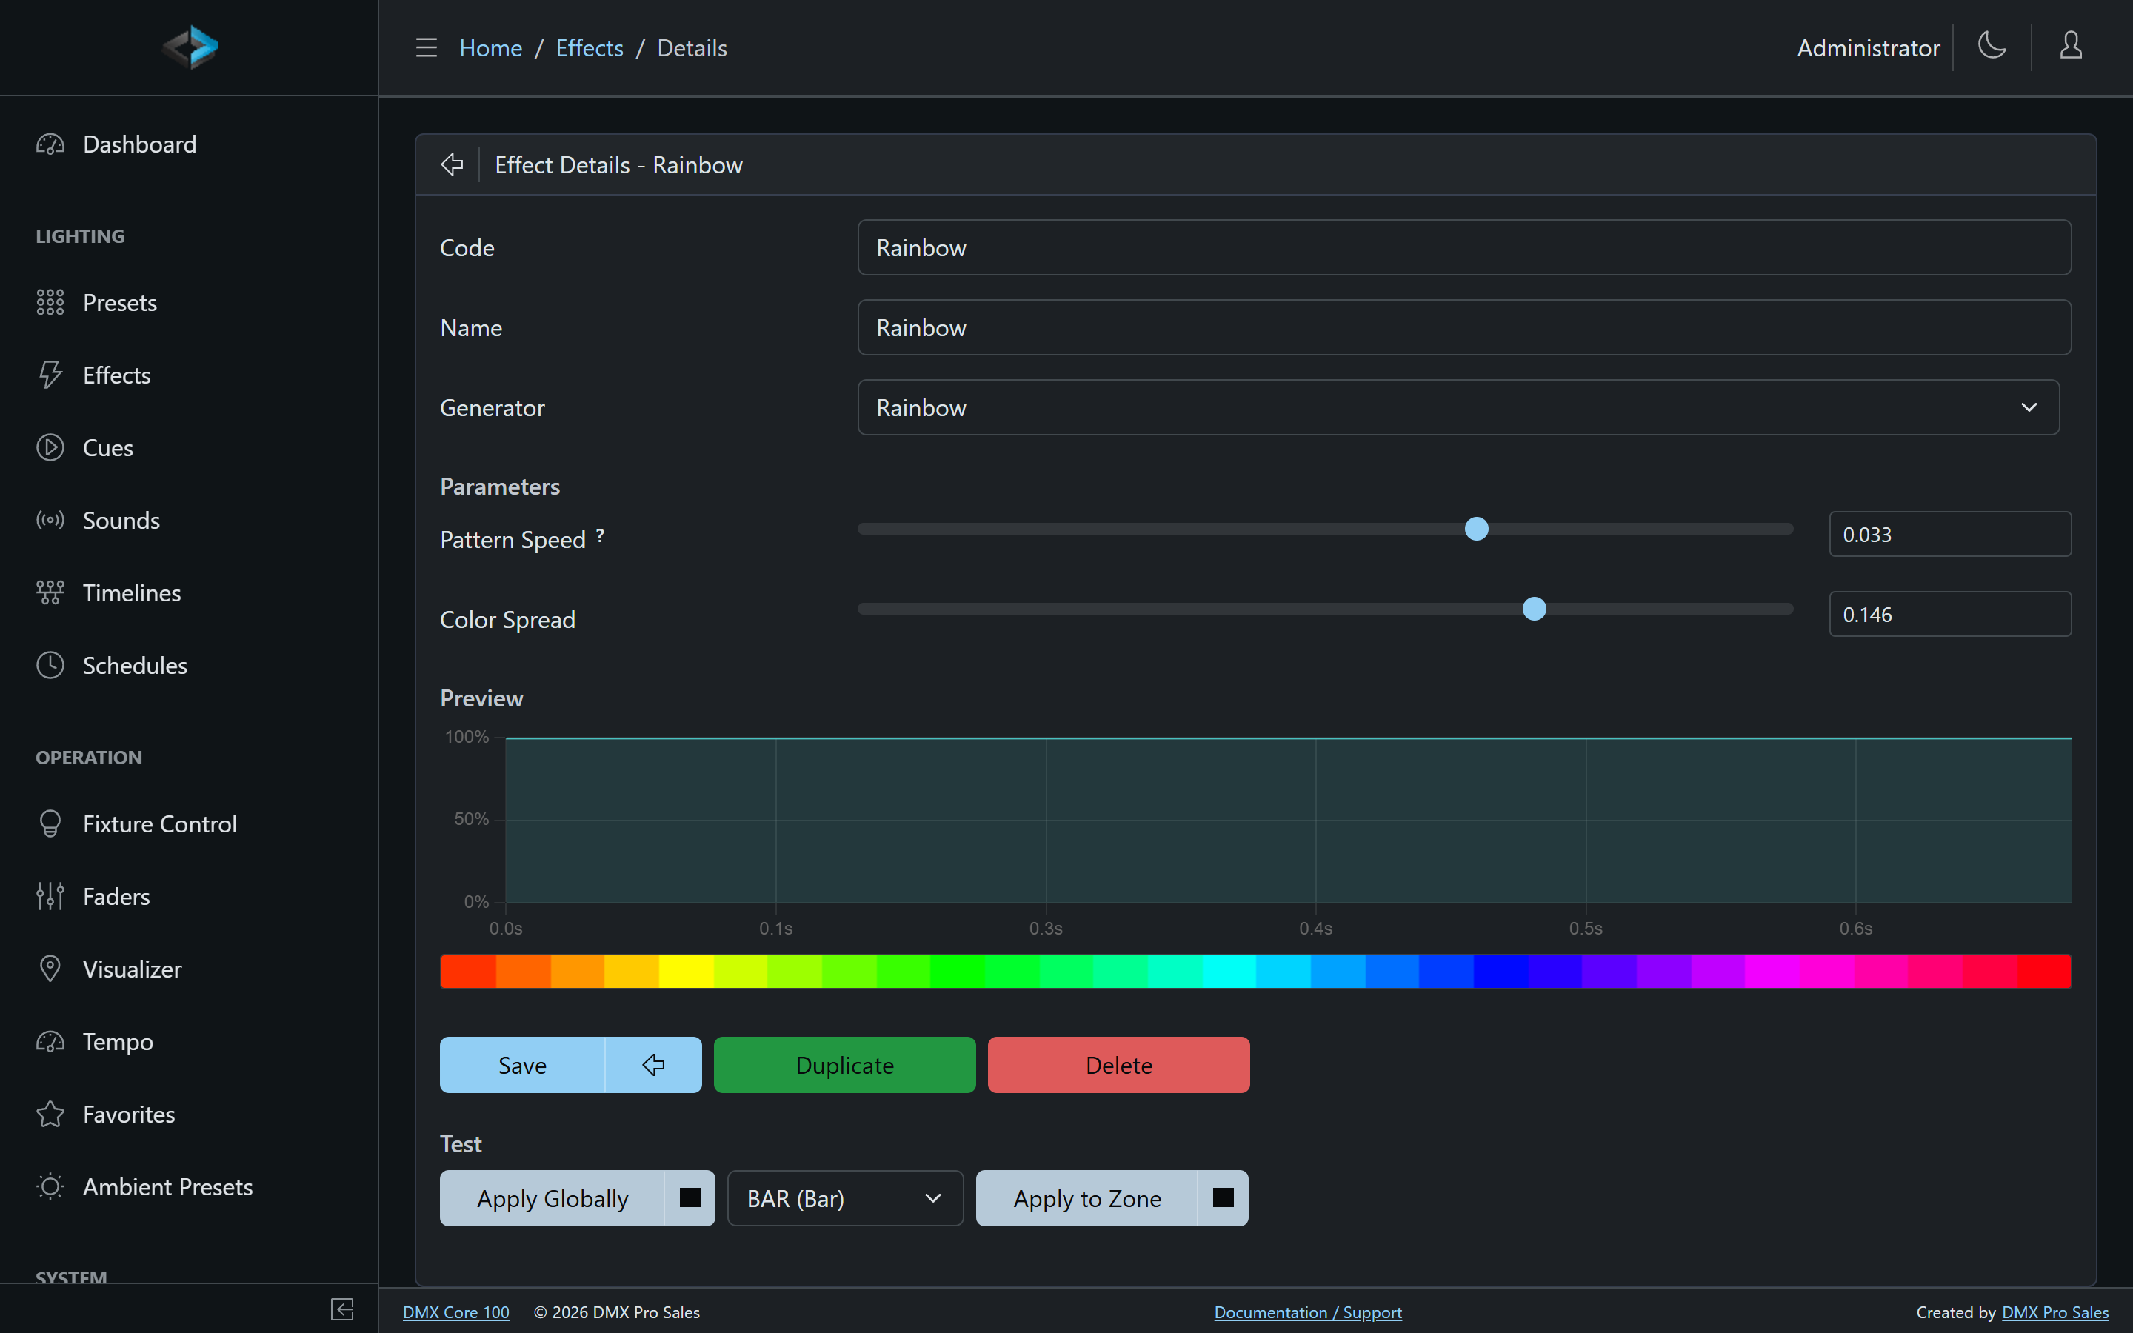Click the Name input field
This screenshot has height=1333, width=2133.
pos(1464,327)
